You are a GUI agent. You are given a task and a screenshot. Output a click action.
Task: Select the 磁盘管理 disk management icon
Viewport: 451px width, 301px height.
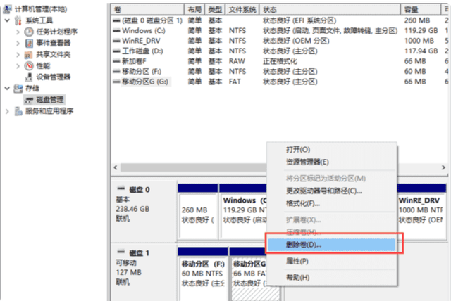(x=29, y=100)
